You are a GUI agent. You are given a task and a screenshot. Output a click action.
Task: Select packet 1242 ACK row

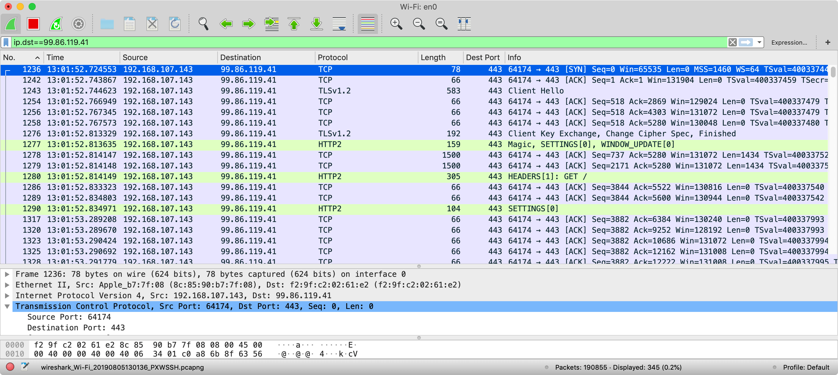click(415, 80)
